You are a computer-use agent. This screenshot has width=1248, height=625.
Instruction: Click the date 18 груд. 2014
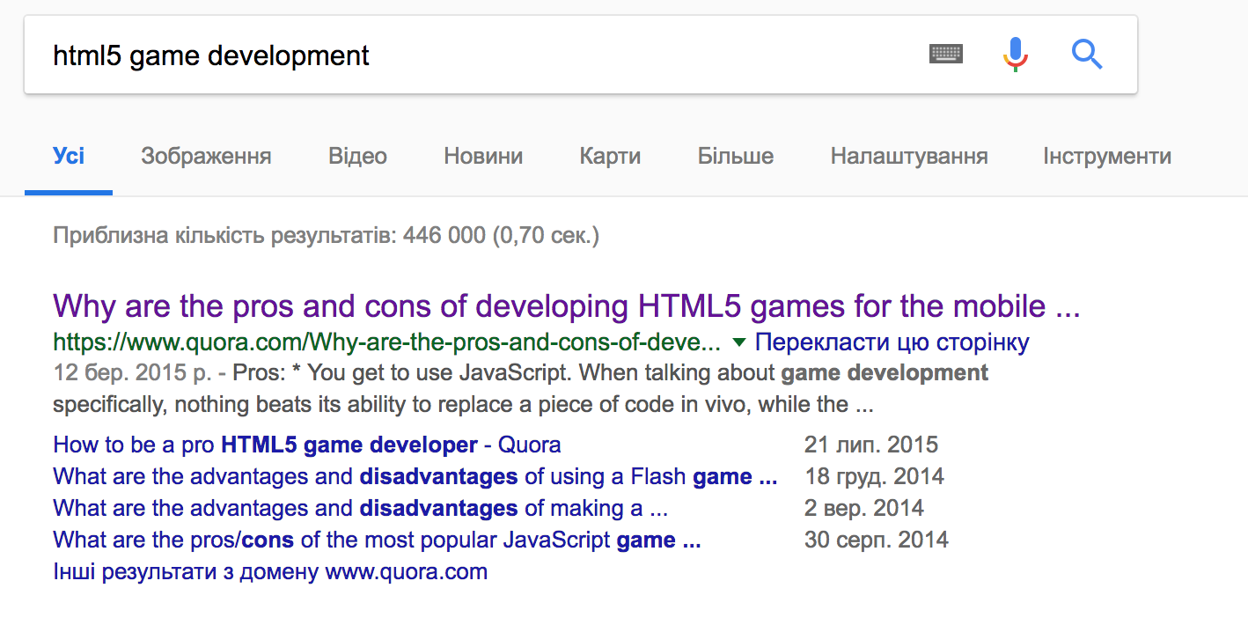click(874, 476)
